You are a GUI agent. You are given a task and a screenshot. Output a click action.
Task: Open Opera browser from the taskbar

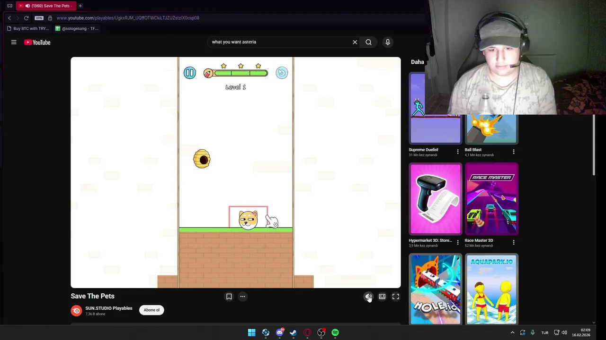[307, 332]
